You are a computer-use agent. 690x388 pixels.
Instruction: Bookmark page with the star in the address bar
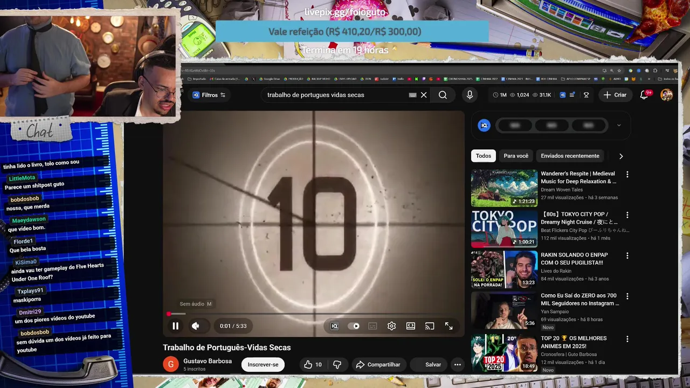point(618,71)
